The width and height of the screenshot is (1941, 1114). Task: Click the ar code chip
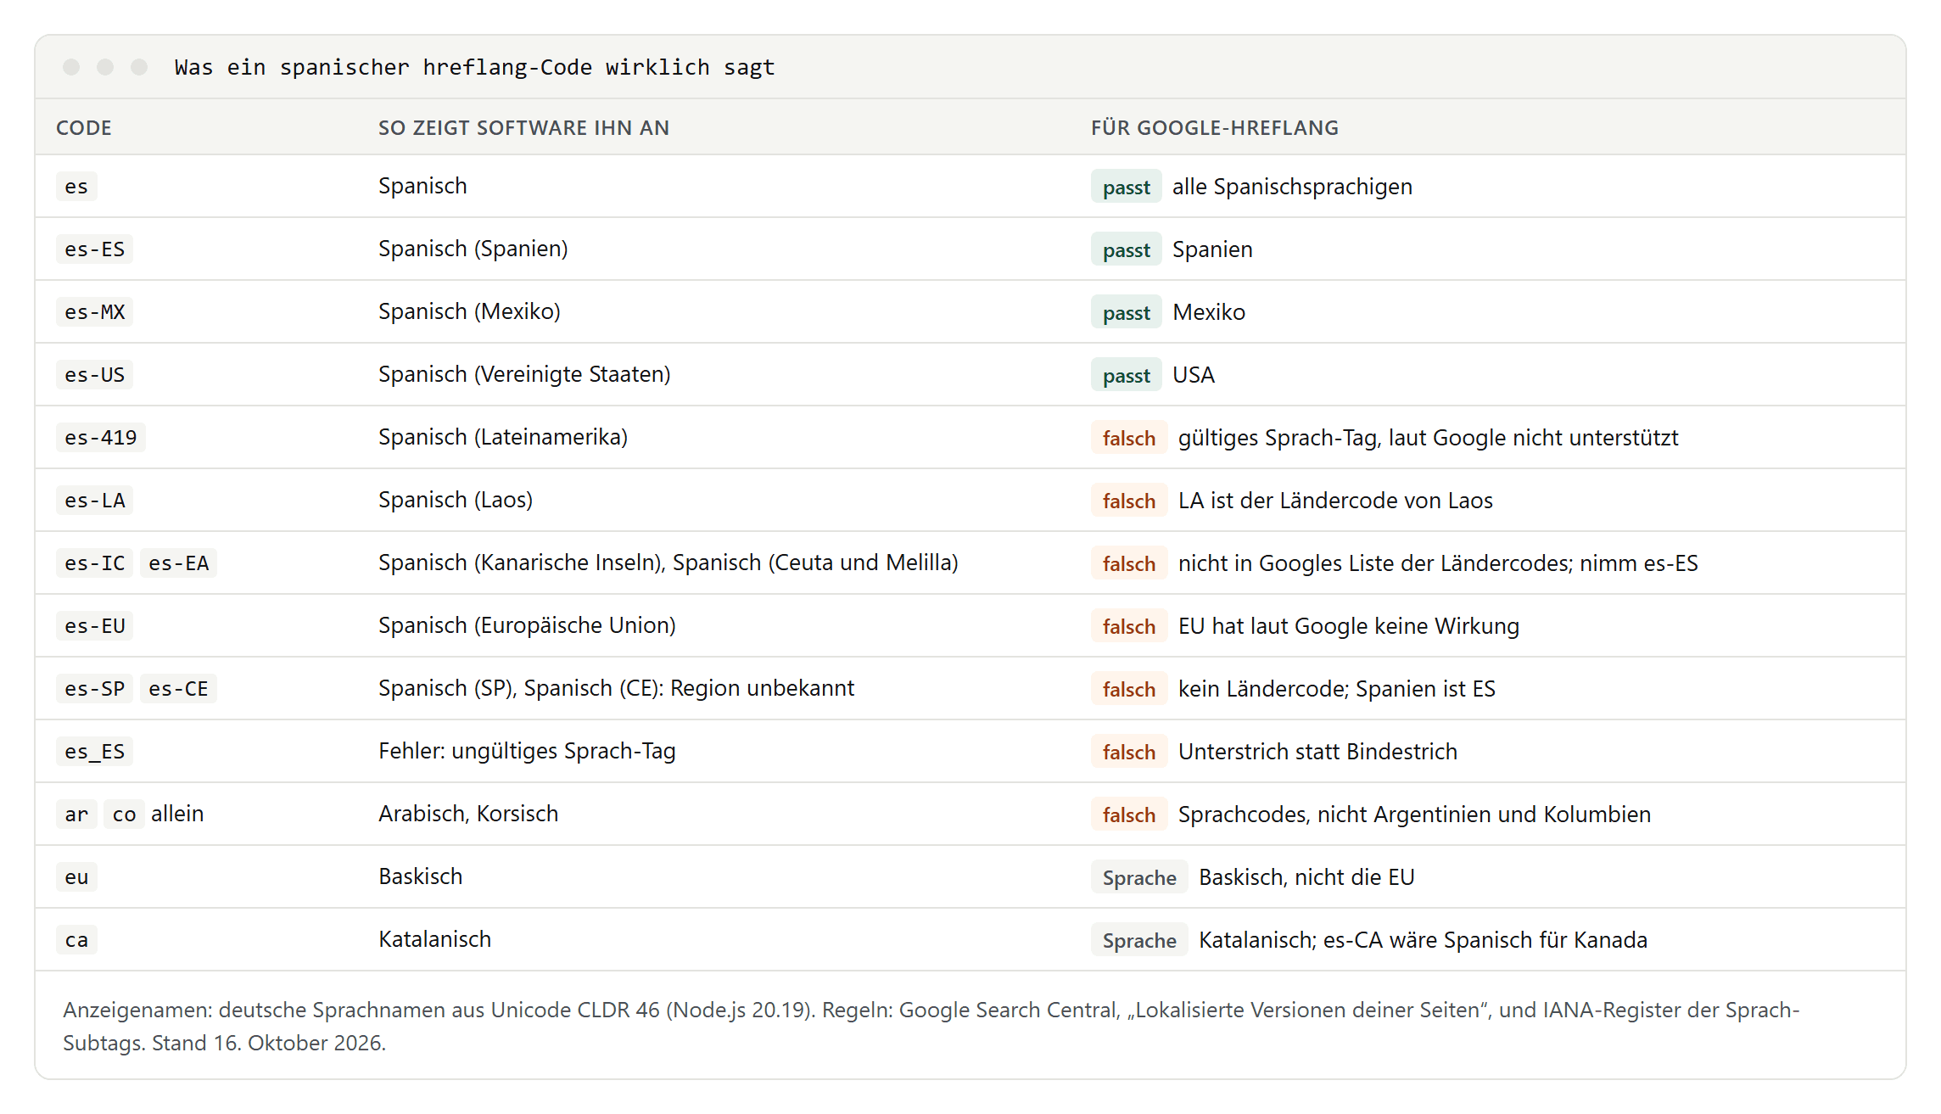tap(76, 815)
